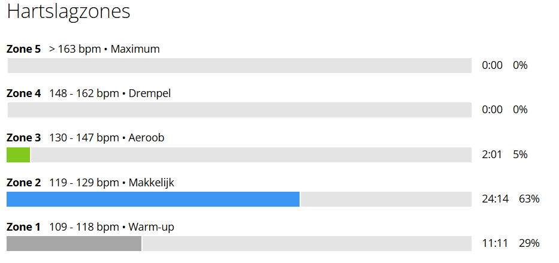The image size is (559, 263).
Task: Select the Zone 4 label
Action: [23, 93]
